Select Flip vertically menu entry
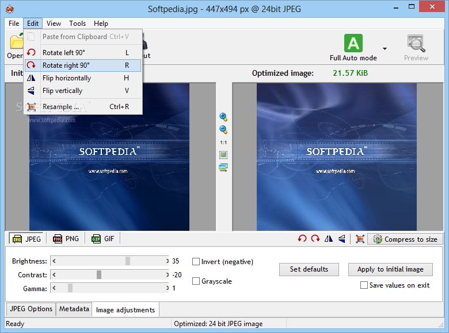449x333 pixels. click(x=83, y=91)
